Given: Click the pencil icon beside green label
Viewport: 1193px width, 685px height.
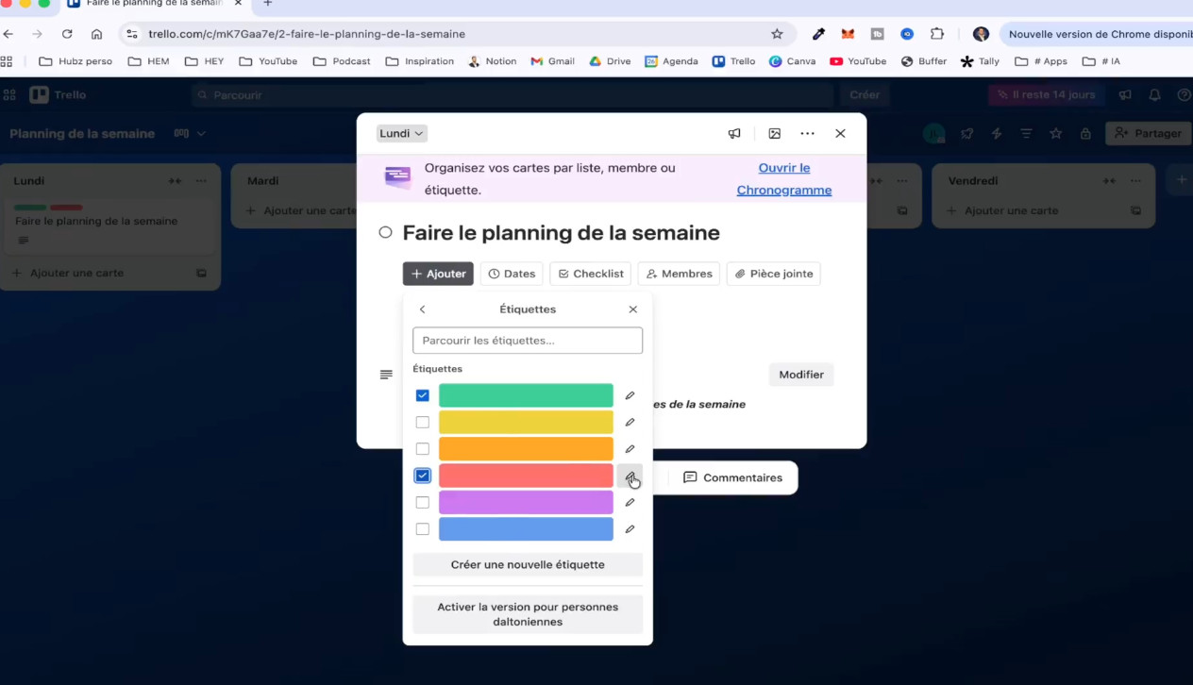Looking at the screenshot, I should [630, 395].
